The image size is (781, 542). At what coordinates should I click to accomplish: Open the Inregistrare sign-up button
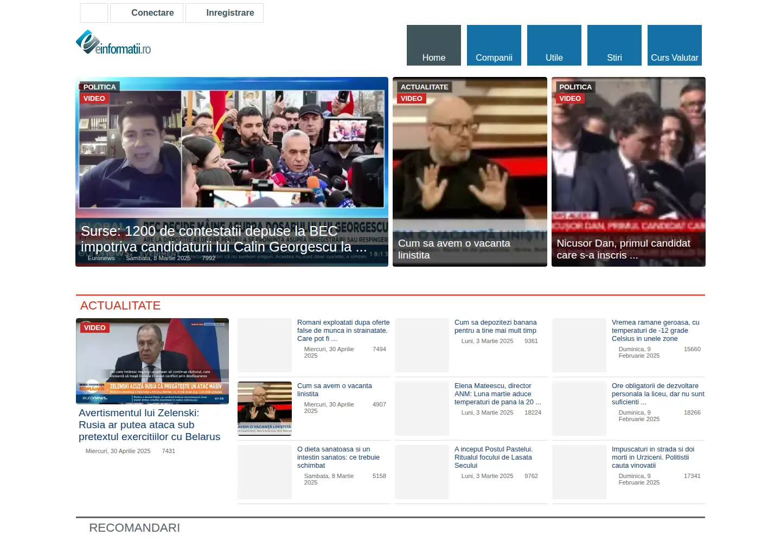[x=225, y=13]
